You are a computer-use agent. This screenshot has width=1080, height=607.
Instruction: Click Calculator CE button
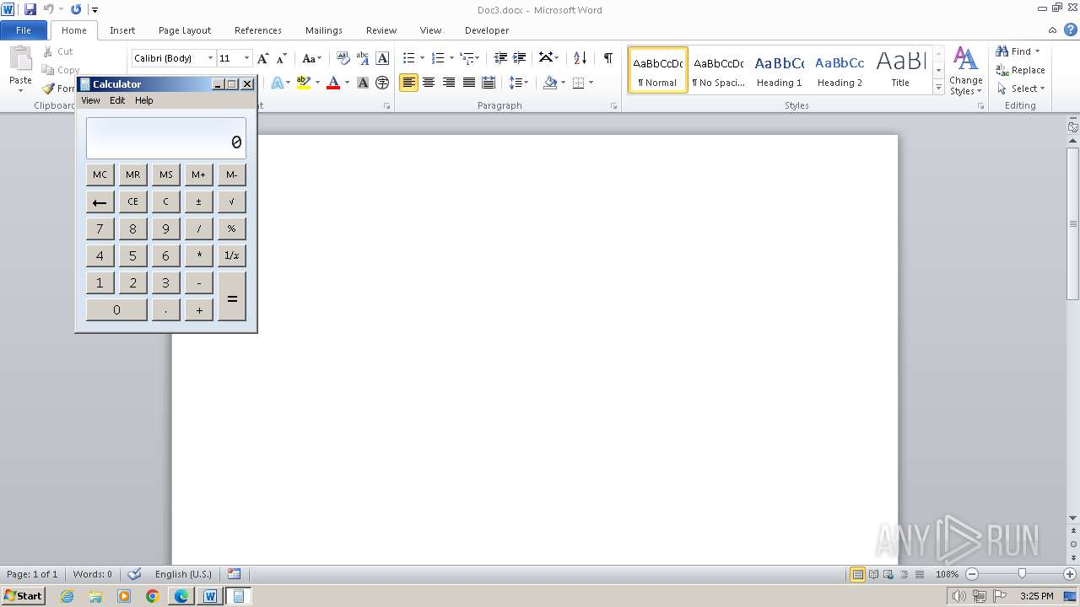coord(132,201)
